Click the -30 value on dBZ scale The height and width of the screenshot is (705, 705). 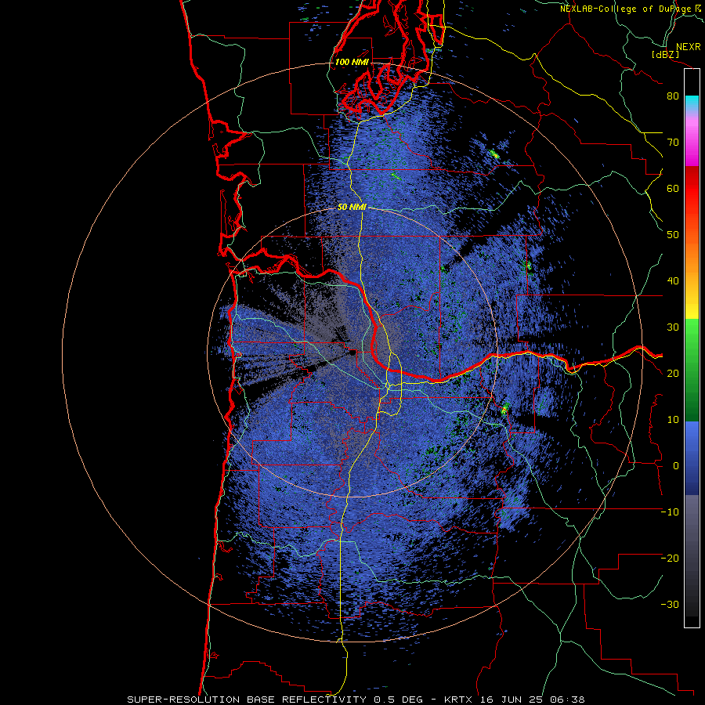click(x=670, y=604)
